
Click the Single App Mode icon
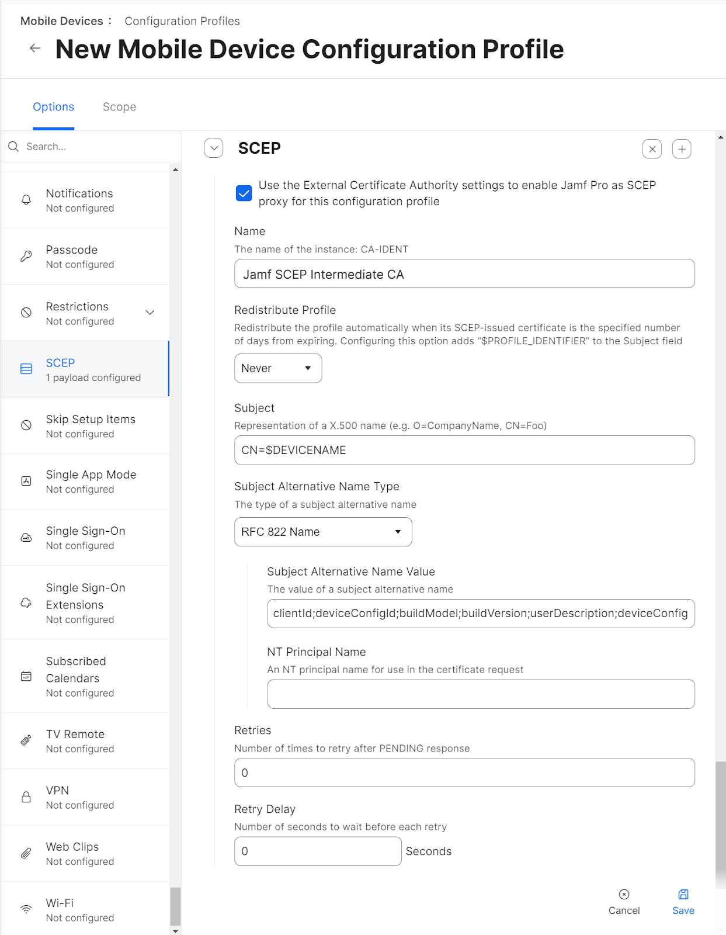click(26, 481)
